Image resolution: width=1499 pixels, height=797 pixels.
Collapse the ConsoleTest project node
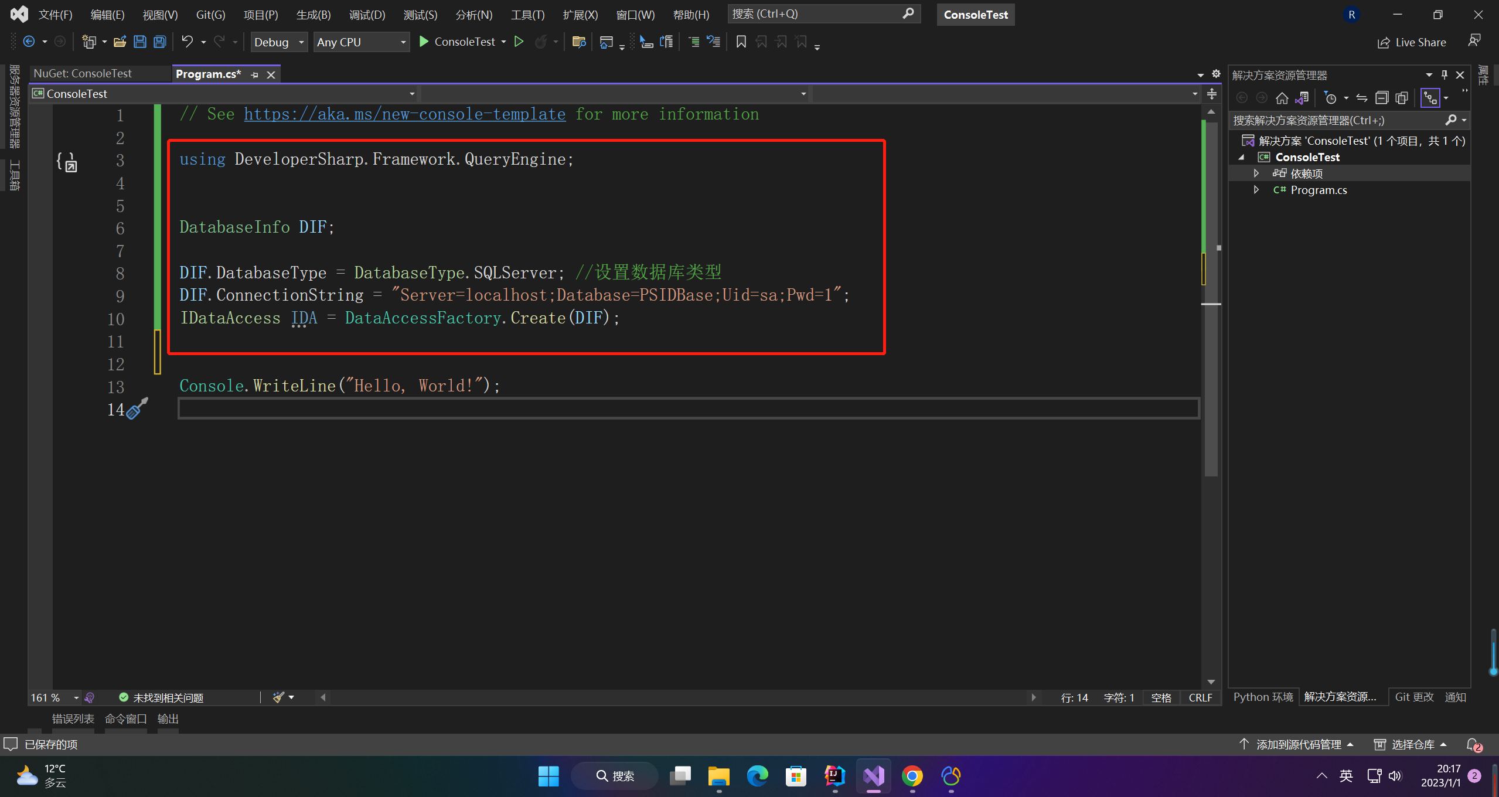[1241, 157]
